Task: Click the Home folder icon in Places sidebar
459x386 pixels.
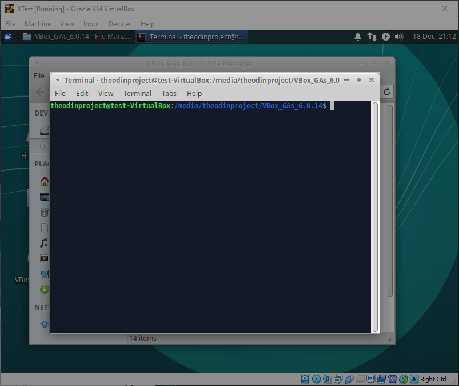Action: (45, 182)
